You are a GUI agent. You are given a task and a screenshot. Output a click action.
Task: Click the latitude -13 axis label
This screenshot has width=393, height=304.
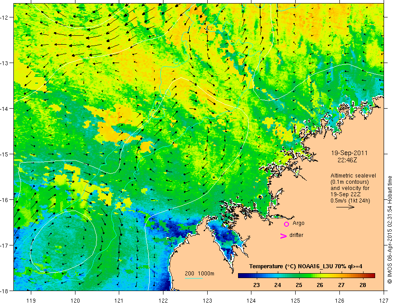coord(5,63)
